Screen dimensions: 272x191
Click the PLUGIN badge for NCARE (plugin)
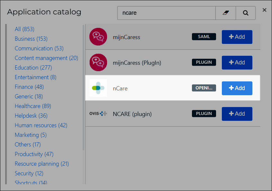(x=204, y=113)
